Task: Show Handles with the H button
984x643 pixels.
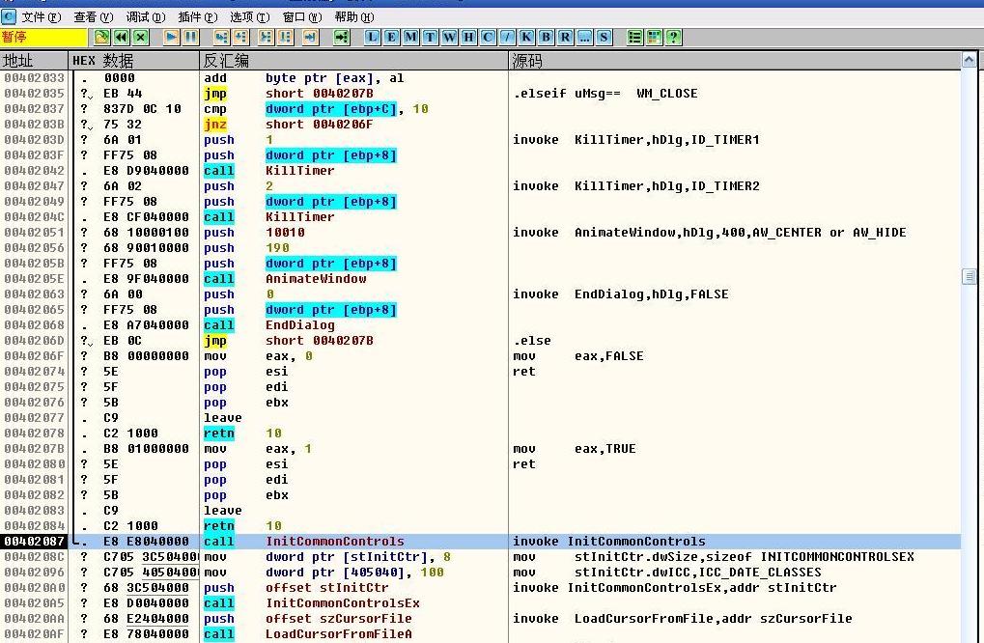Action: pyautogui.click(x=468, y=37)
